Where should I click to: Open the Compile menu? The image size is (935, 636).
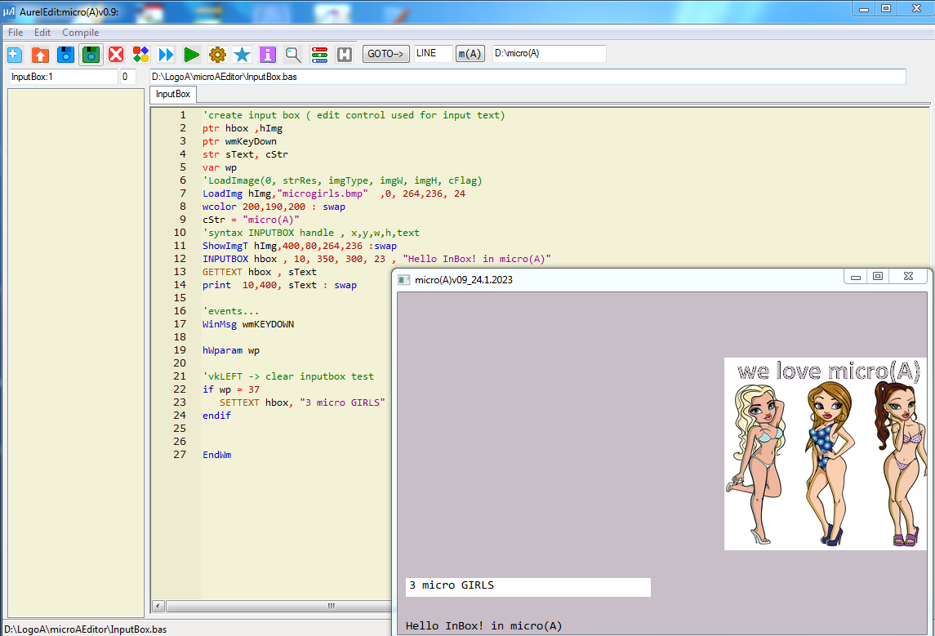[x=81, y=32]
